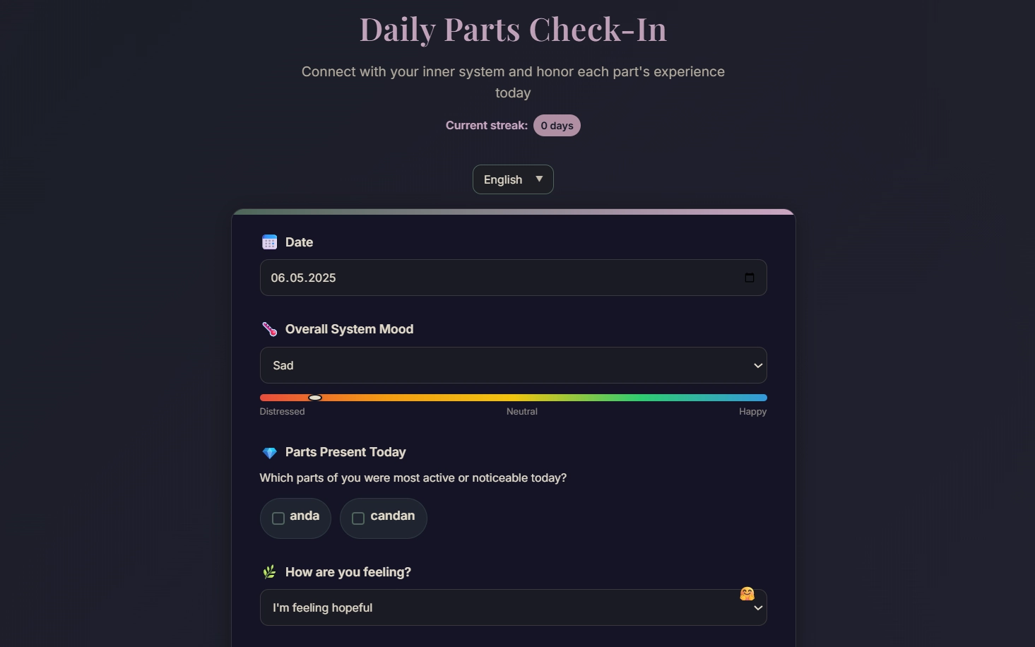Click the chevron on the Sad mood select

(758, 366)
